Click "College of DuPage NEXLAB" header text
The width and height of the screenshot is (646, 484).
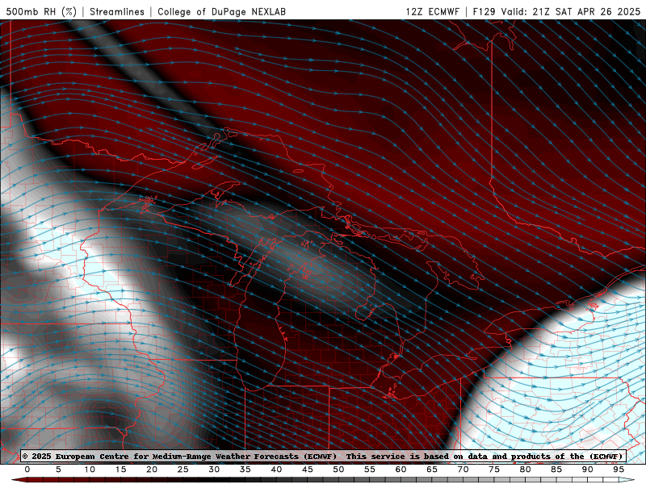pos(221,11)
